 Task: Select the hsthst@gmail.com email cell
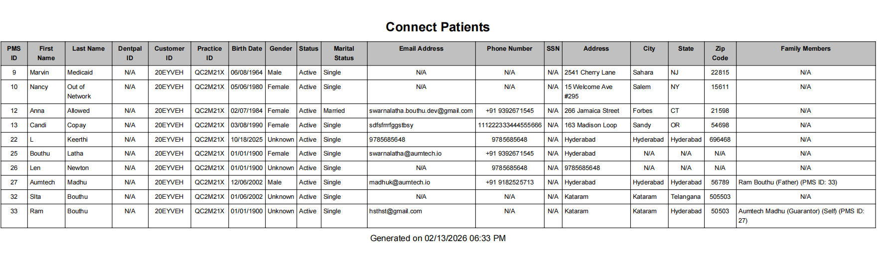[x=396, y=211]
